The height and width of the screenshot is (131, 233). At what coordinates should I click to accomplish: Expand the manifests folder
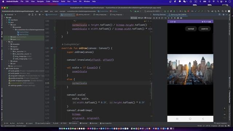pyautogui.click(x=7, y=20)
